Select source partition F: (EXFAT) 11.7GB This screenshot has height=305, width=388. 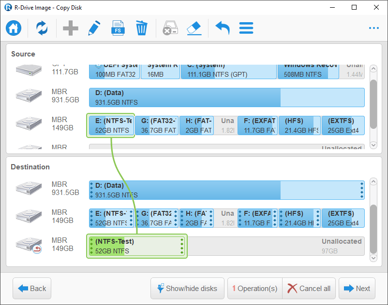click(257, 125)
